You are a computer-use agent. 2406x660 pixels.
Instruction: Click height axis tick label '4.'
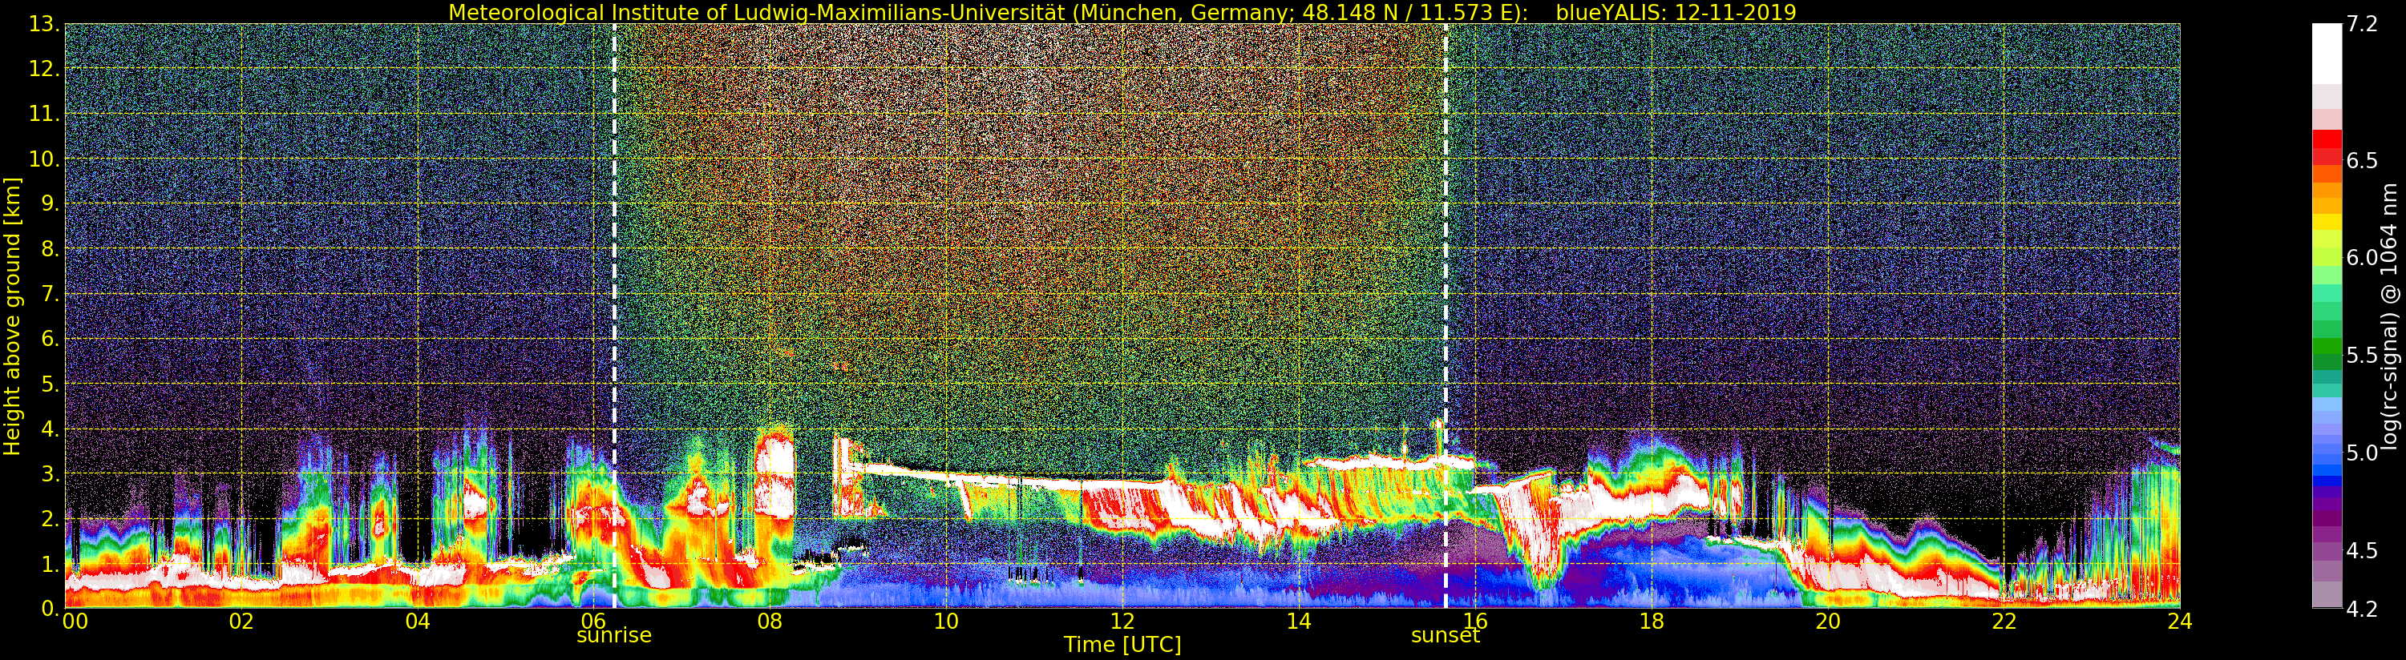point(50,429)
